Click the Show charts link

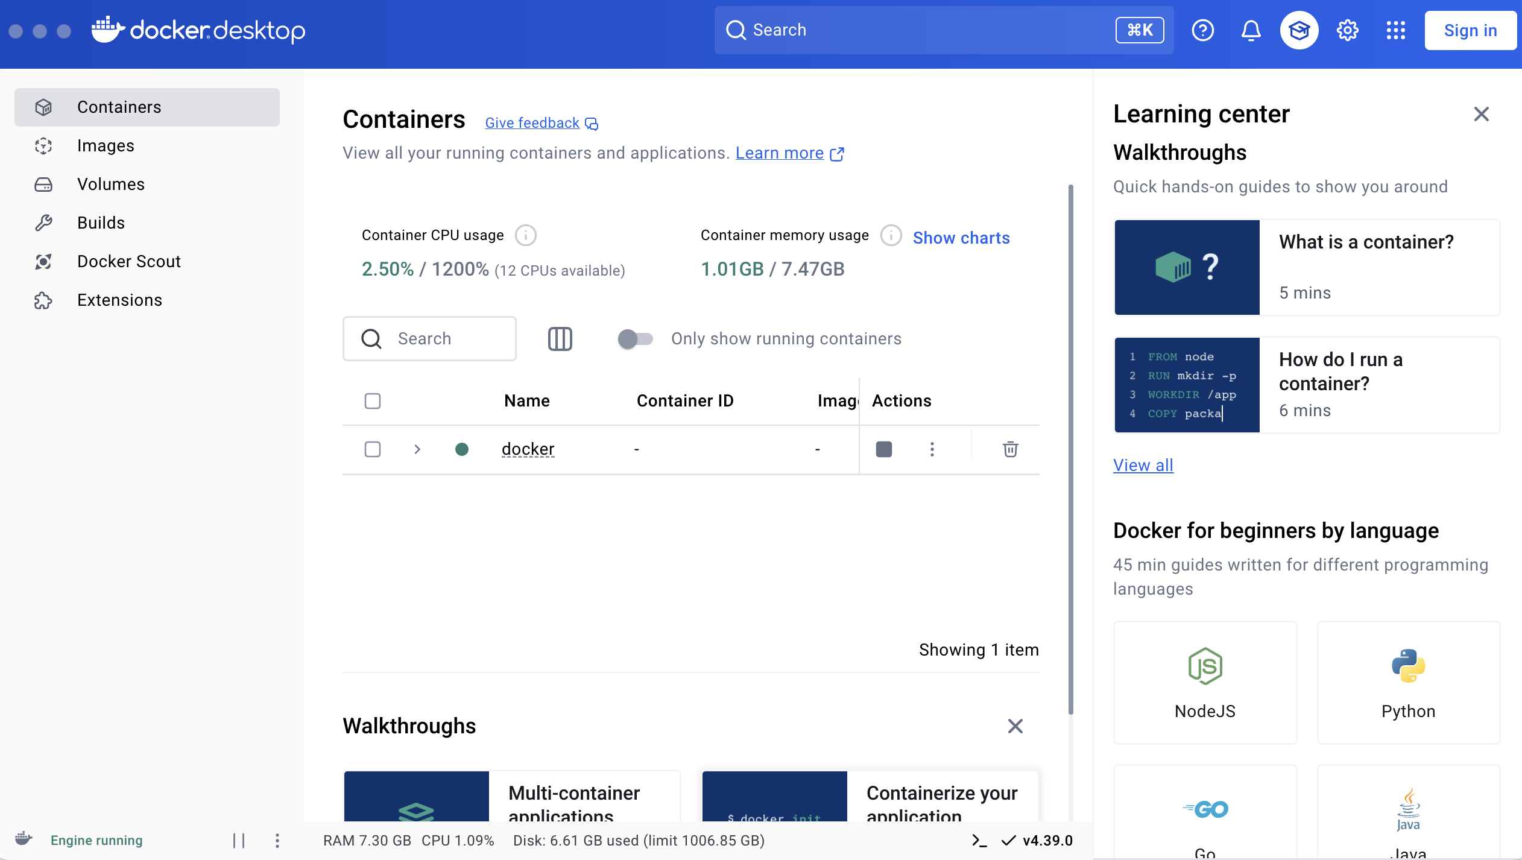pos(961,238)
